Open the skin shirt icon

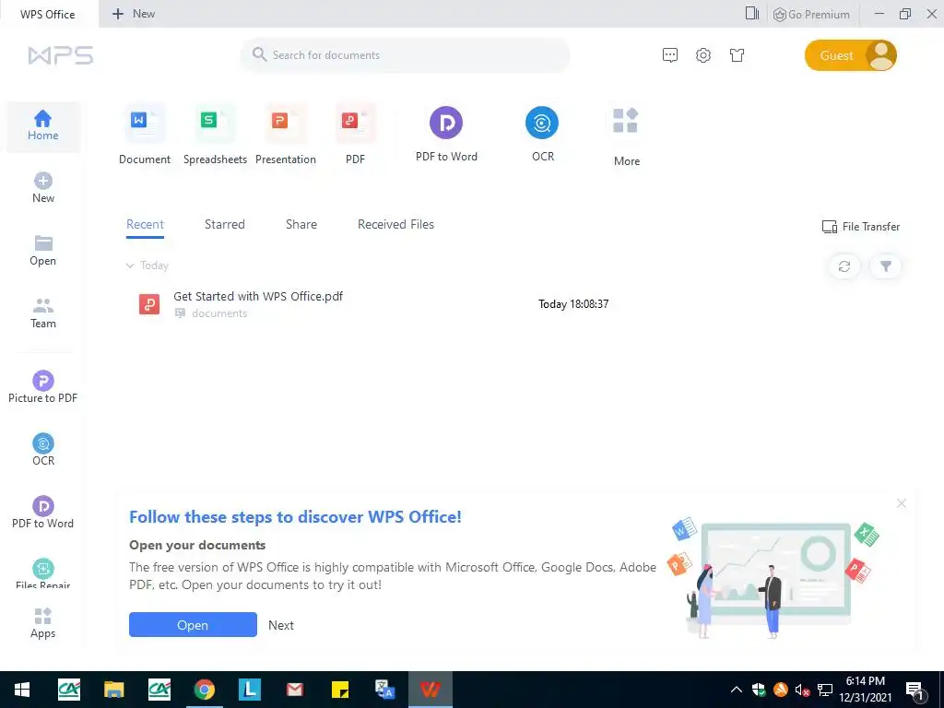[x=737, y=55]
